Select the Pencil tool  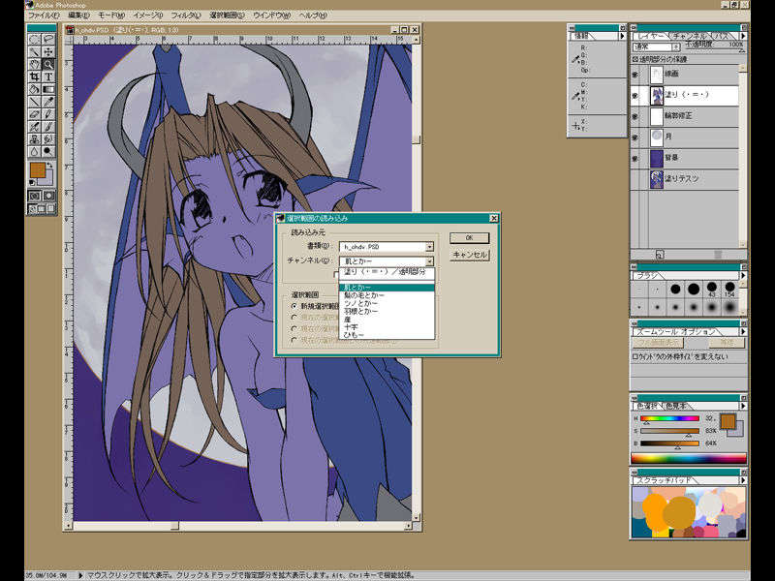coord(48,114)
